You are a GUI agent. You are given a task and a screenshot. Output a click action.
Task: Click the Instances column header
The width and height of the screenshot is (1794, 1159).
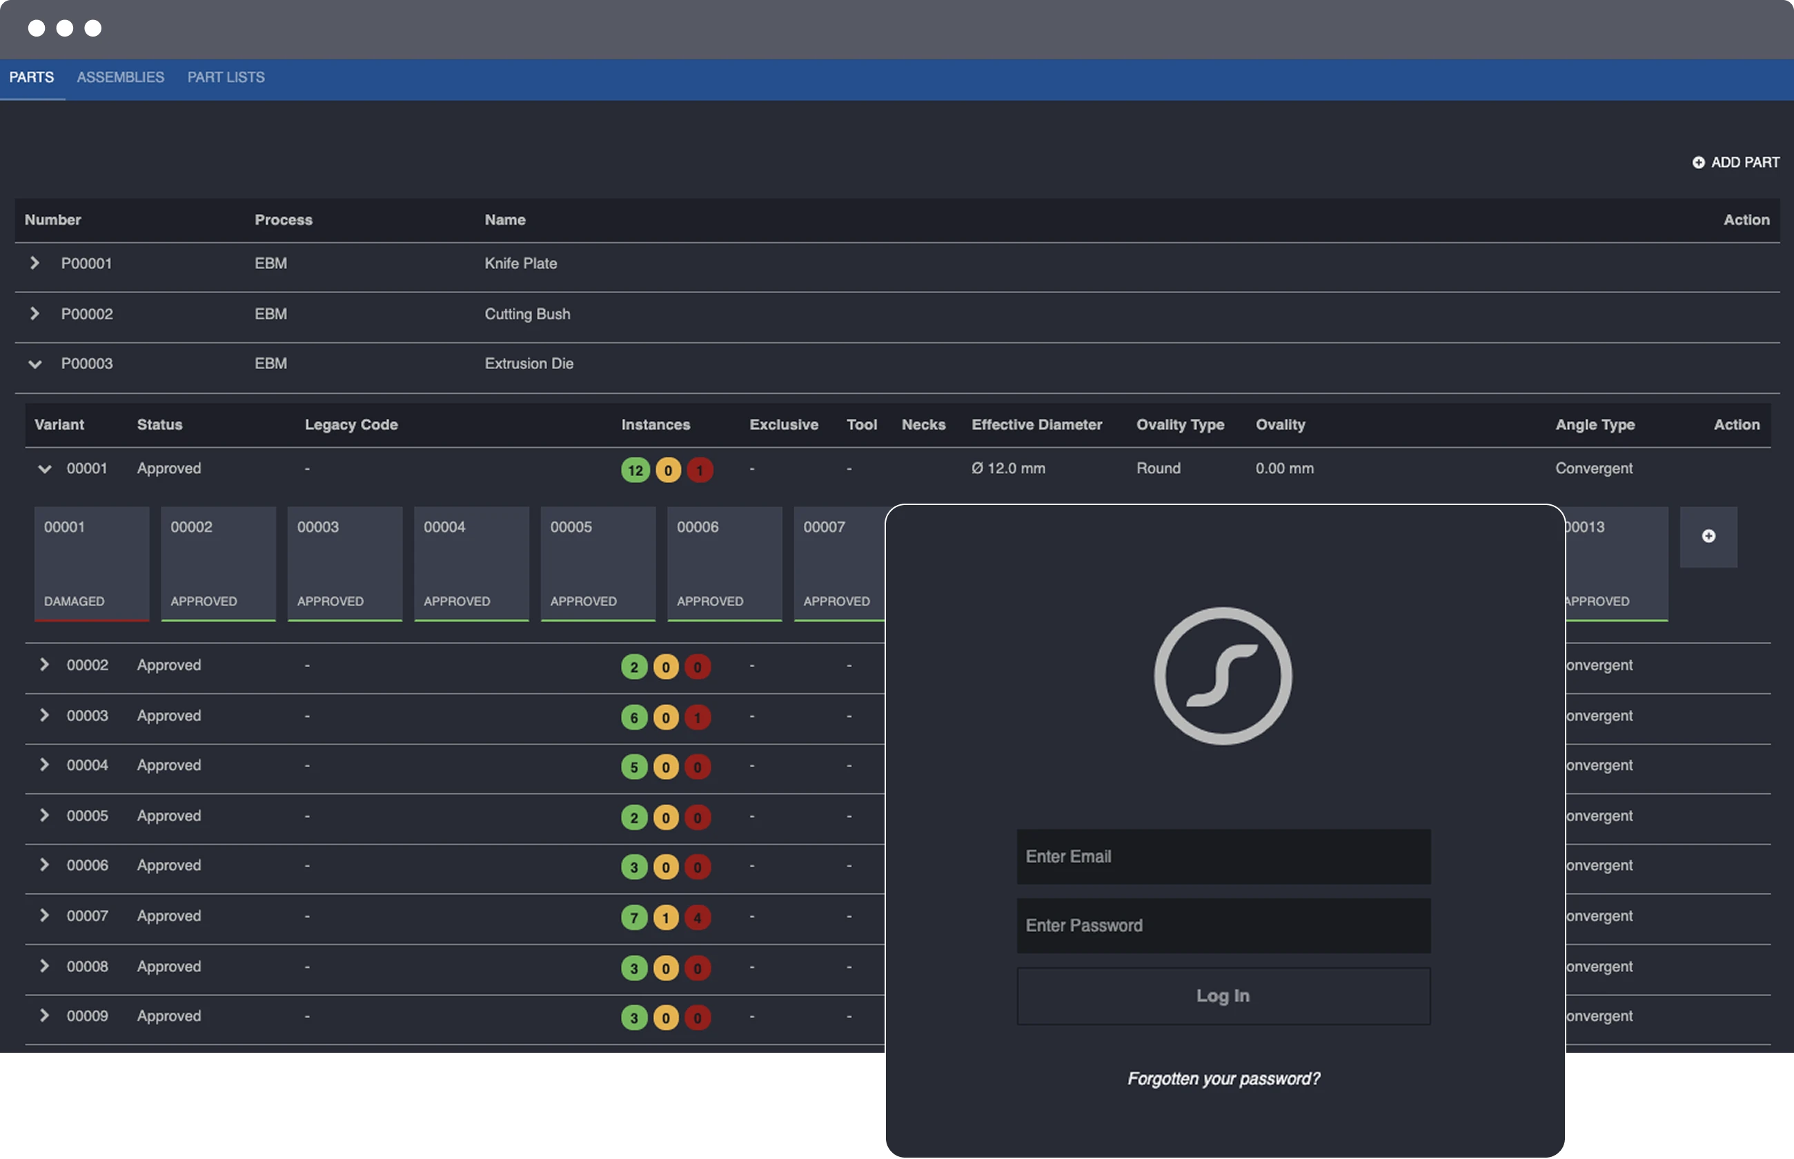click(x=655, y=424)
